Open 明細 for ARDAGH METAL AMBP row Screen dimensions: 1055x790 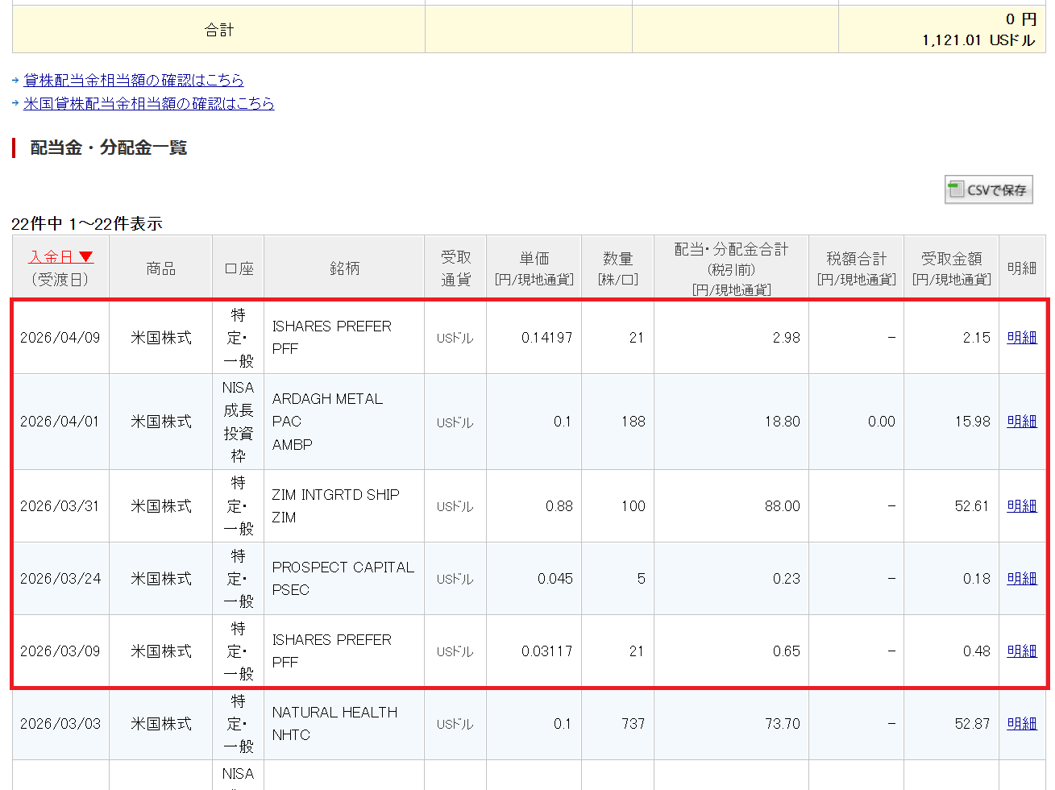[1021, 422]
